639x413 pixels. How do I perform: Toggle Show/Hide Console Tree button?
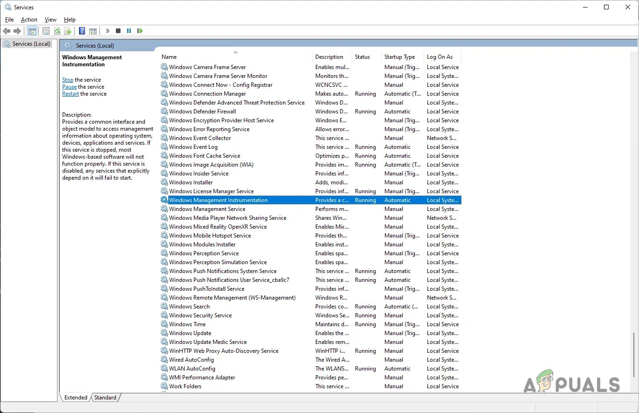pos(32,31)
